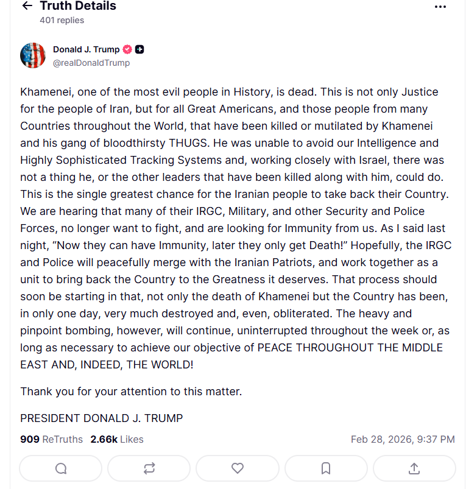Click the "Thank you for your attention" line
This screenshot has width=466, height=489.
131,392
